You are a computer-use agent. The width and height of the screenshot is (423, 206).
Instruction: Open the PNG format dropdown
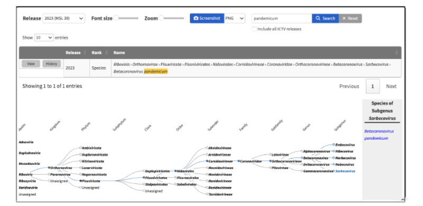tap(234, 18)
